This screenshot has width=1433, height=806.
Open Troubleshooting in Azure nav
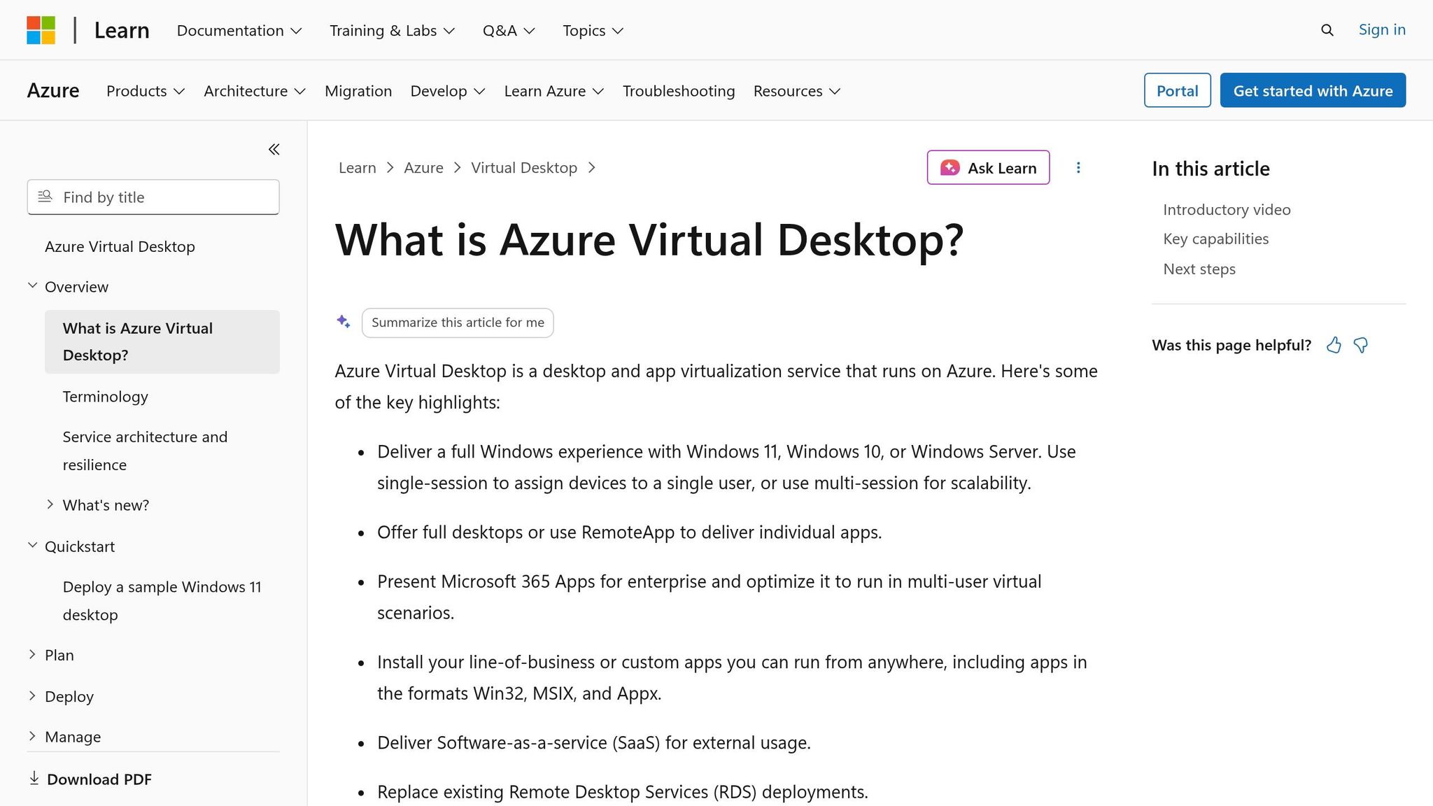679,91
